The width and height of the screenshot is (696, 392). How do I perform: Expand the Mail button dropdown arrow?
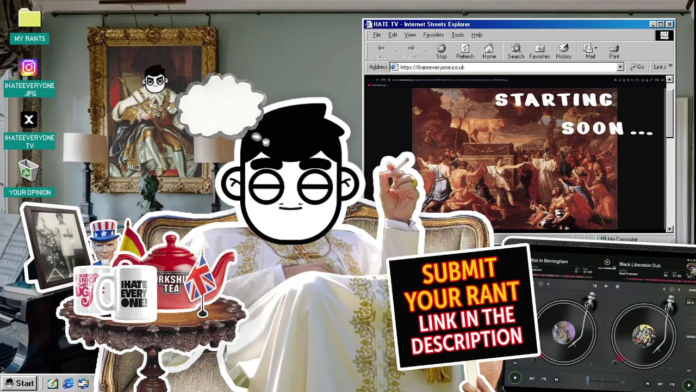[x=596, y=48]
